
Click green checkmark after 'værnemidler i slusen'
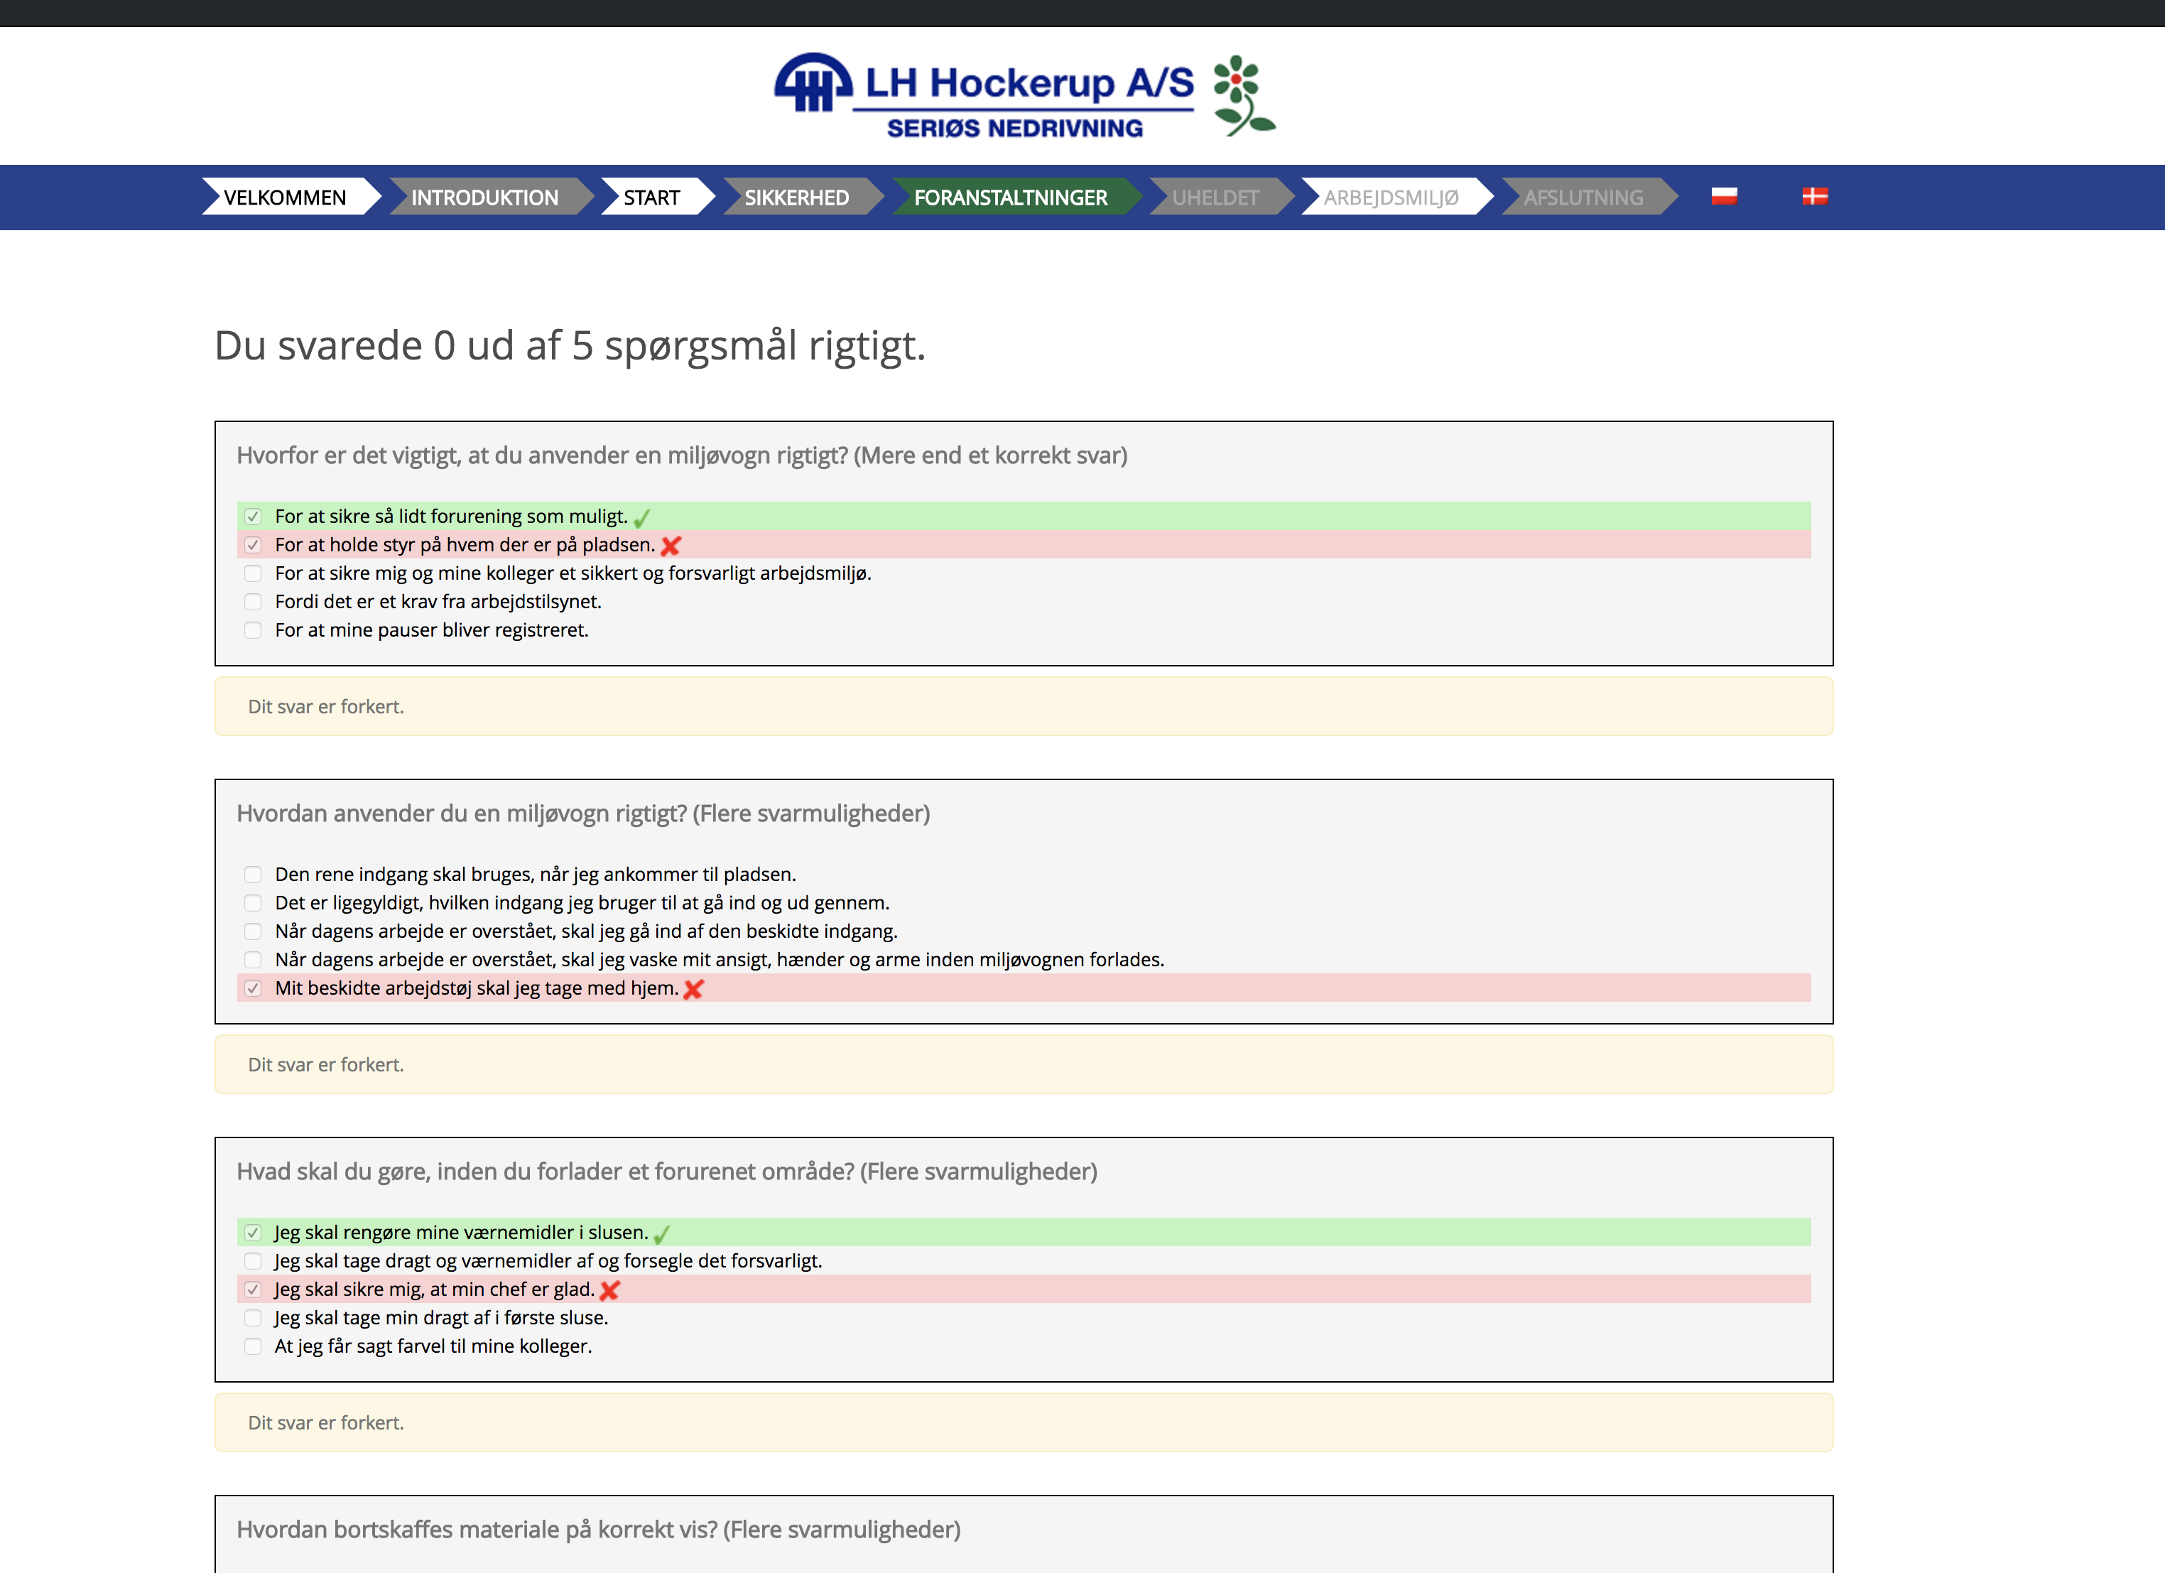pos(661,1234)
